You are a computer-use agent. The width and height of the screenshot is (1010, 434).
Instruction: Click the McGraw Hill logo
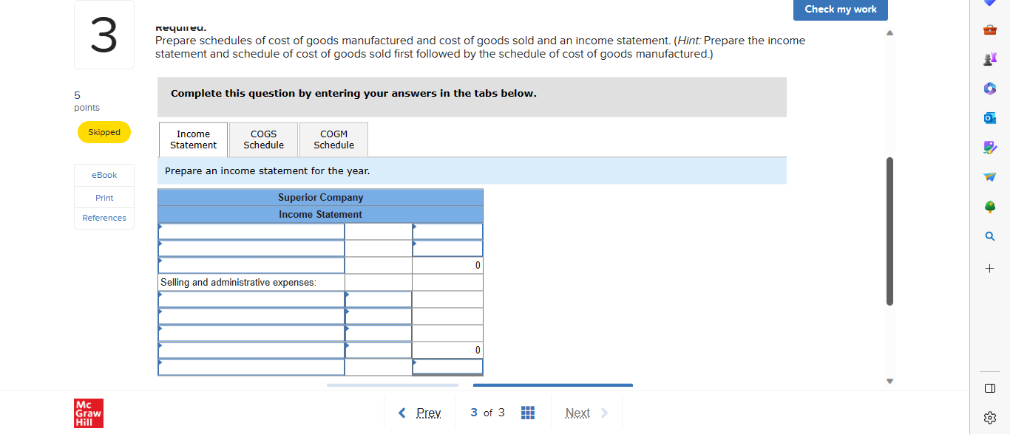(x=89, y=413)
